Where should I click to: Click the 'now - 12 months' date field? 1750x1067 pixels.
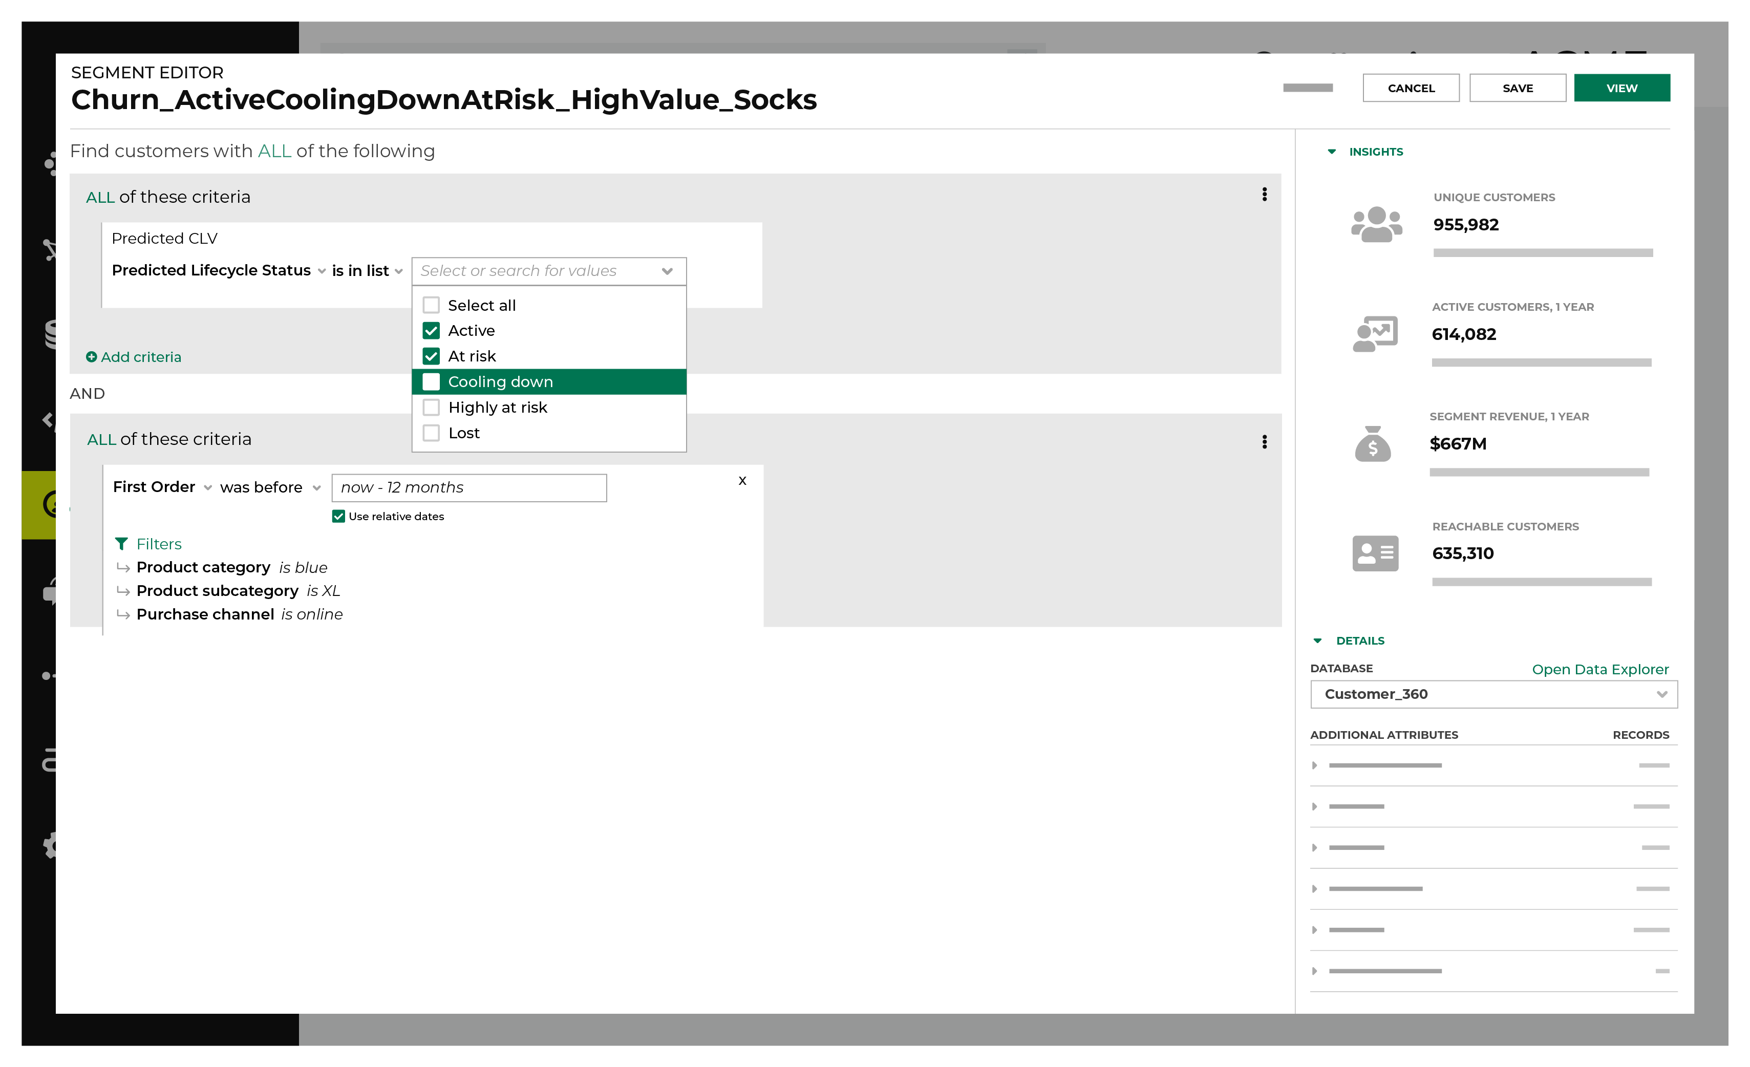pos(469,487)
